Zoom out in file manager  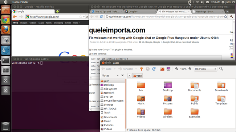(176, 69)
